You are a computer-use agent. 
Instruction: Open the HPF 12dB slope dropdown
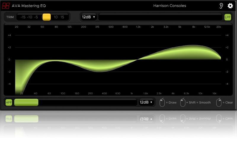[x=147, y=103]
